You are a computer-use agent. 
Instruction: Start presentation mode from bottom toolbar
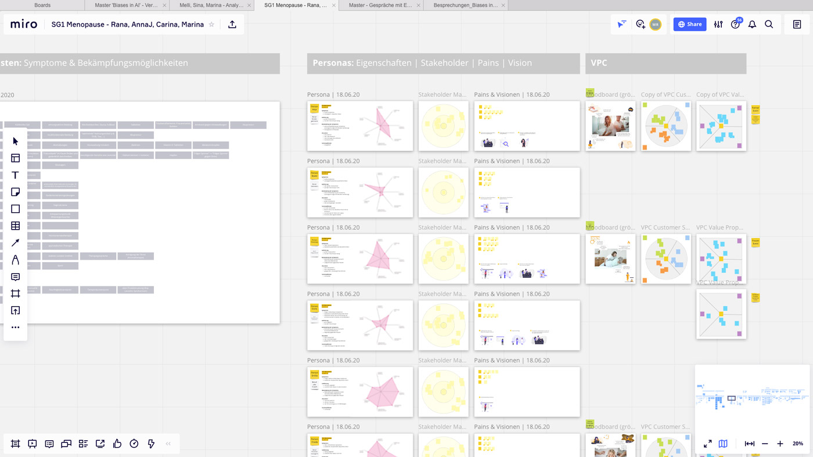tap(33, 444)
